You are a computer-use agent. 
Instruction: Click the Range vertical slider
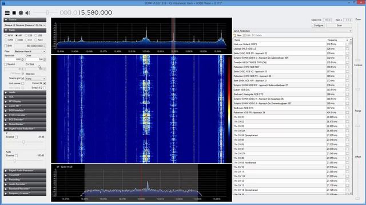[358, 134]
